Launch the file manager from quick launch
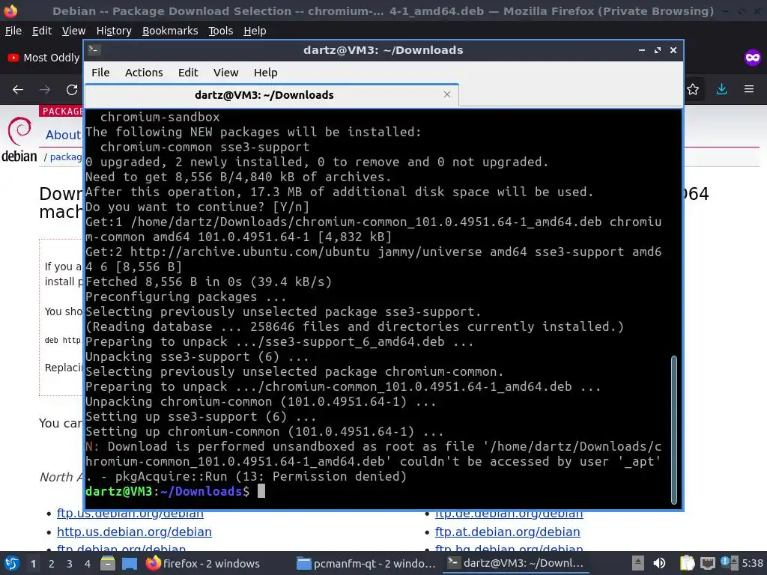The image size is (767, 575). tap(108, 564)
